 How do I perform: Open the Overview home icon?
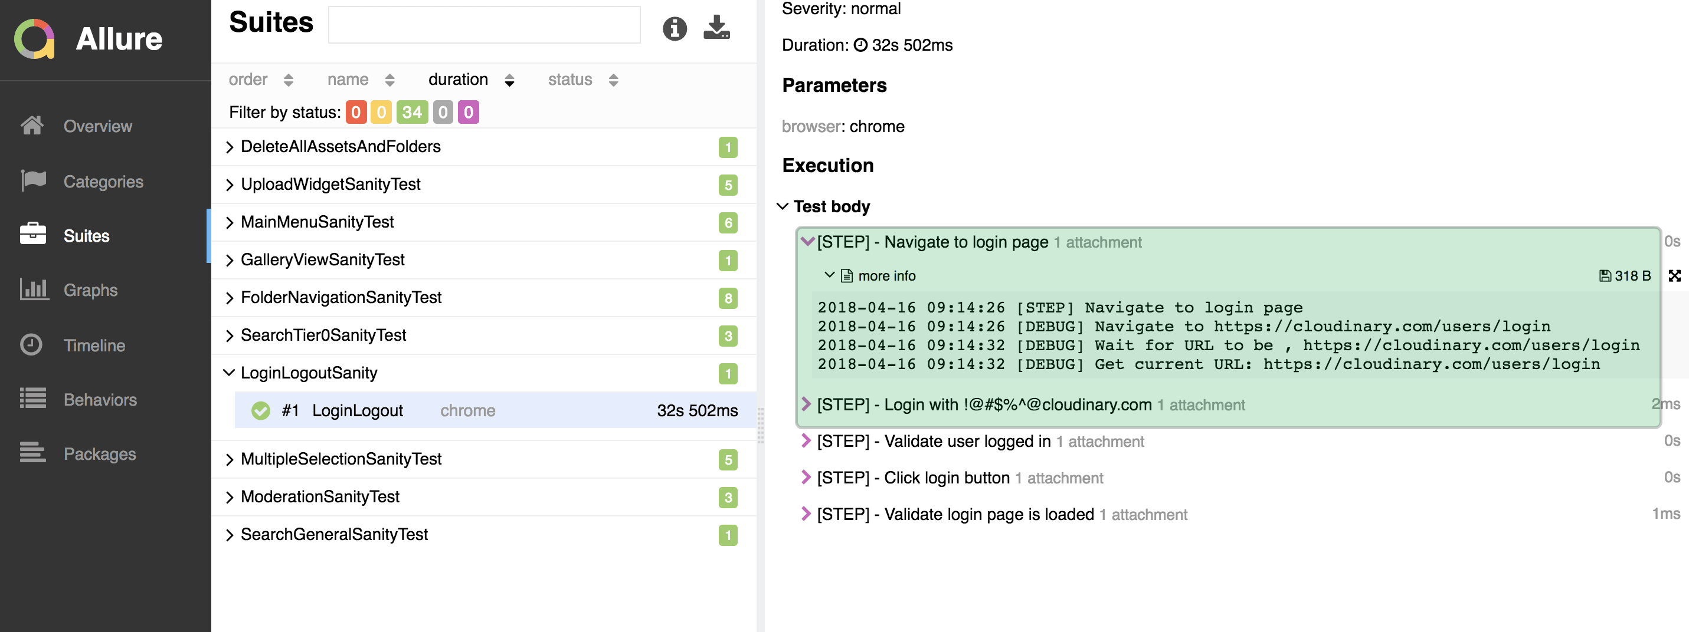pos(32,125)
